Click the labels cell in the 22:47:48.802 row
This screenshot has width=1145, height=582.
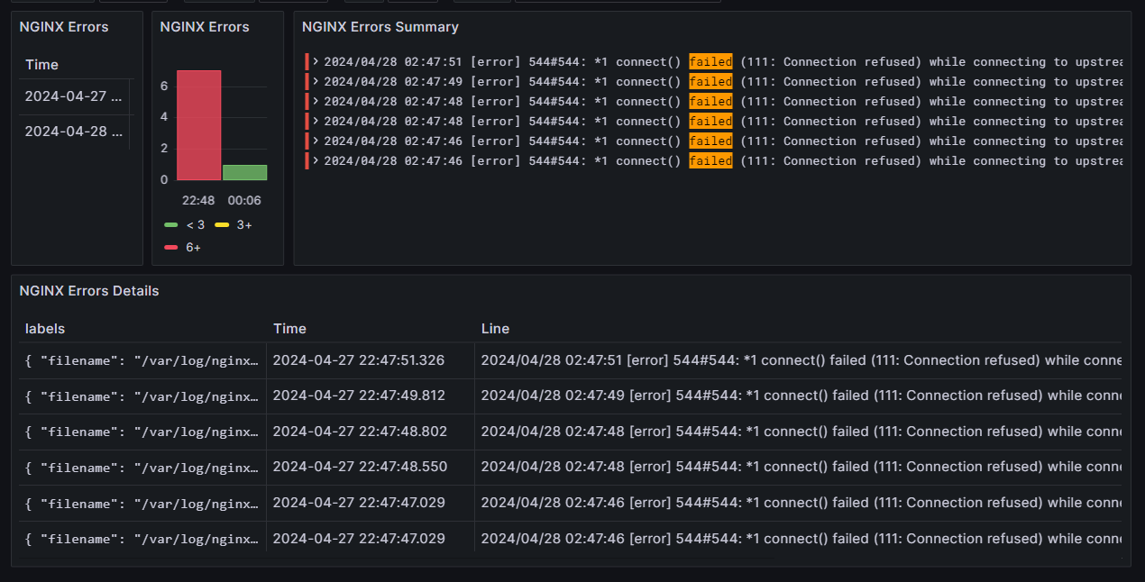(142, 432)
